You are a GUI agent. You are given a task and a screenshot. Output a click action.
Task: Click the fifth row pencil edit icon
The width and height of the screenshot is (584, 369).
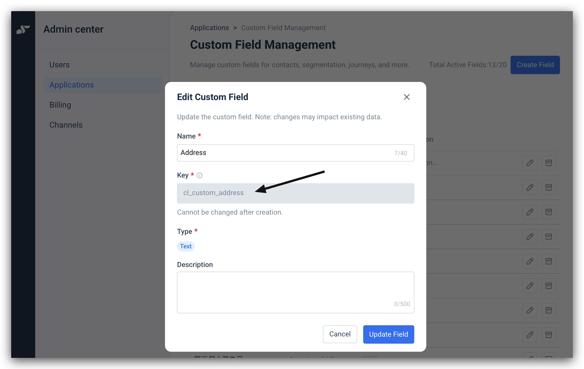(x=530, y=261)
